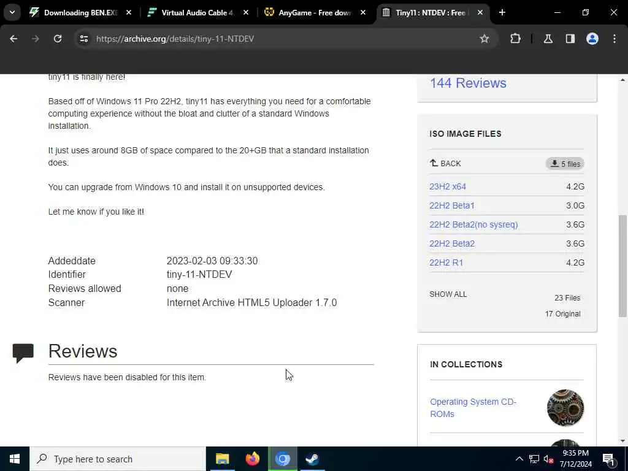The height and width of the screenshot is (471, 628).
Task: Click the muted volume tray icon
Action: (549, 459)
